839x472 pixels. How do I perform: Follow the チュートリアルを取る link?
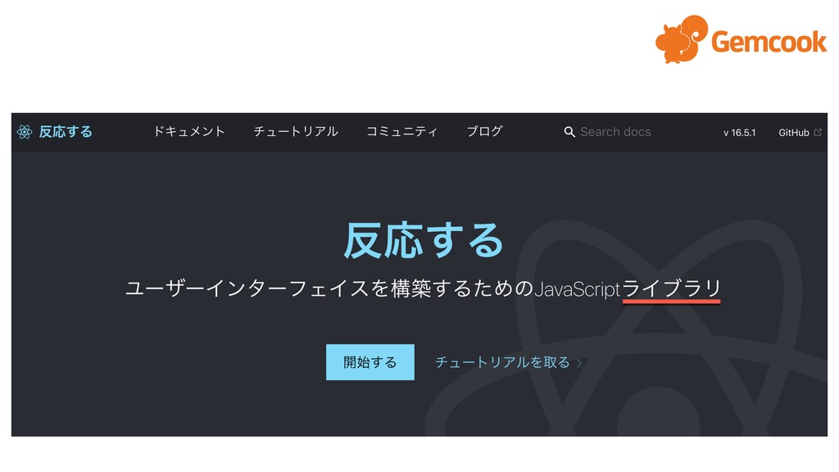point(503,362)
